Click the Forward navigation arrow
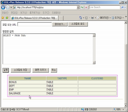Screen dimensions: 128x112 click(8, 7)
